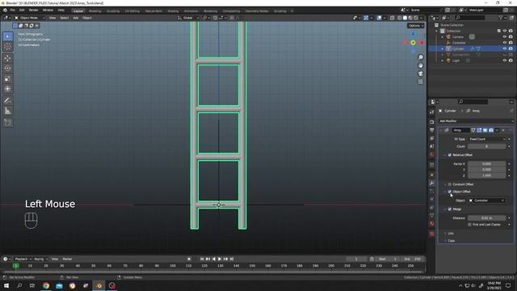The height and width of the screenshot is (291, 517).
Task: Enable First and Last Copies checkbox
Action: tap(469, 225)
